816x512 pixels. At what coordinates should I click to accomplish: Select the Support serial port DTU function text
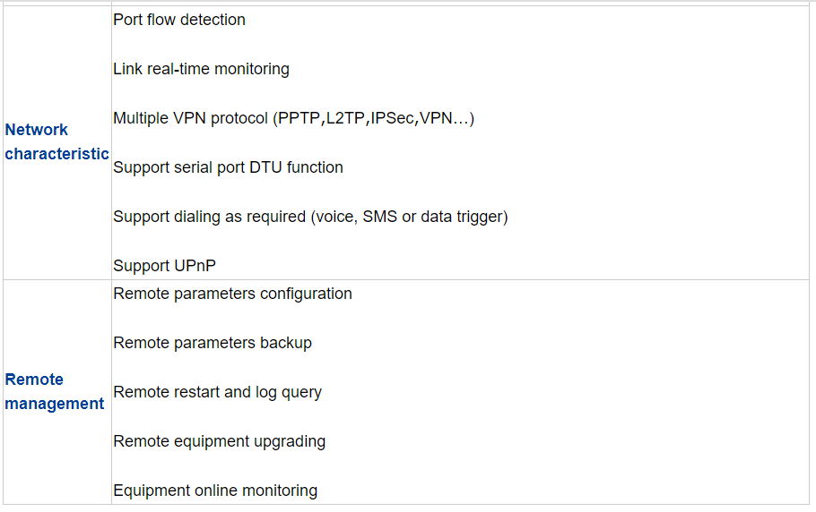coord(228,167)
